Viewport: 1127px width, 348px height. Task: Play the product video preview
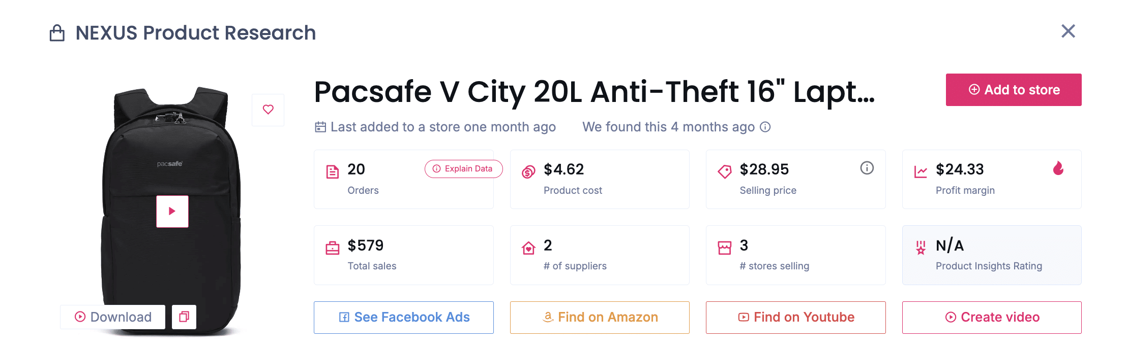click(x=172, y=211)
